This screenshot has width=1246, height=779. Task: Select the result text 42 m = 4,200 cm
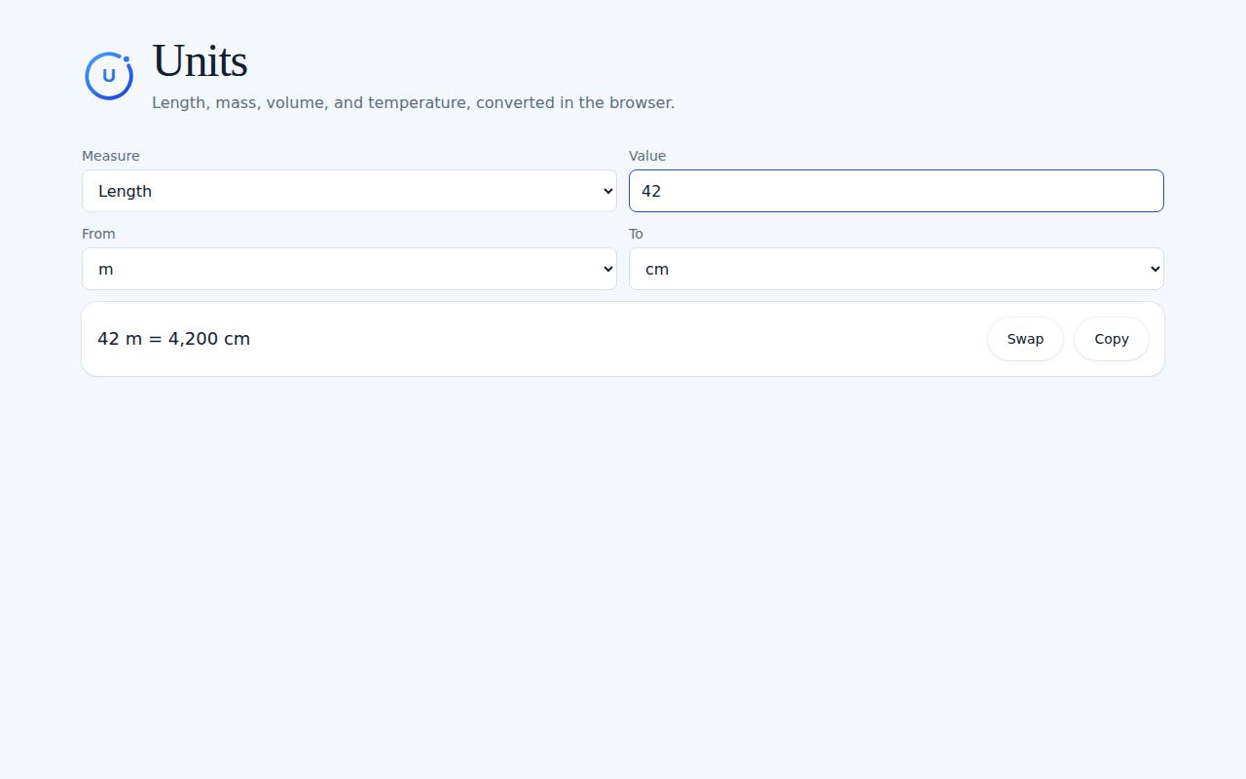pos(174,339)
